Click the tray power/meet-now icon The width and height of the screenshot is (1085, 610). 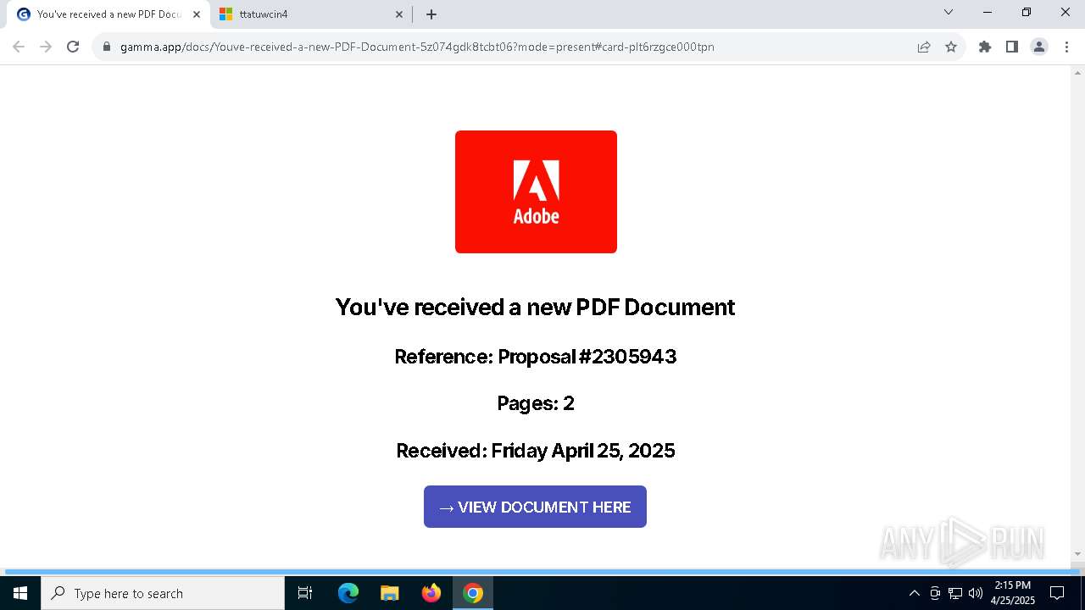pyautogui.click(x=935, y=593)
